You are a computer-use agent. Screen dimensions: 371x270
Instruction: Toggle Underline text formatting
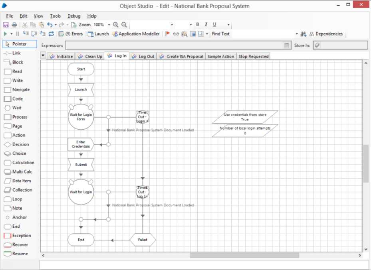coord(214,25)
